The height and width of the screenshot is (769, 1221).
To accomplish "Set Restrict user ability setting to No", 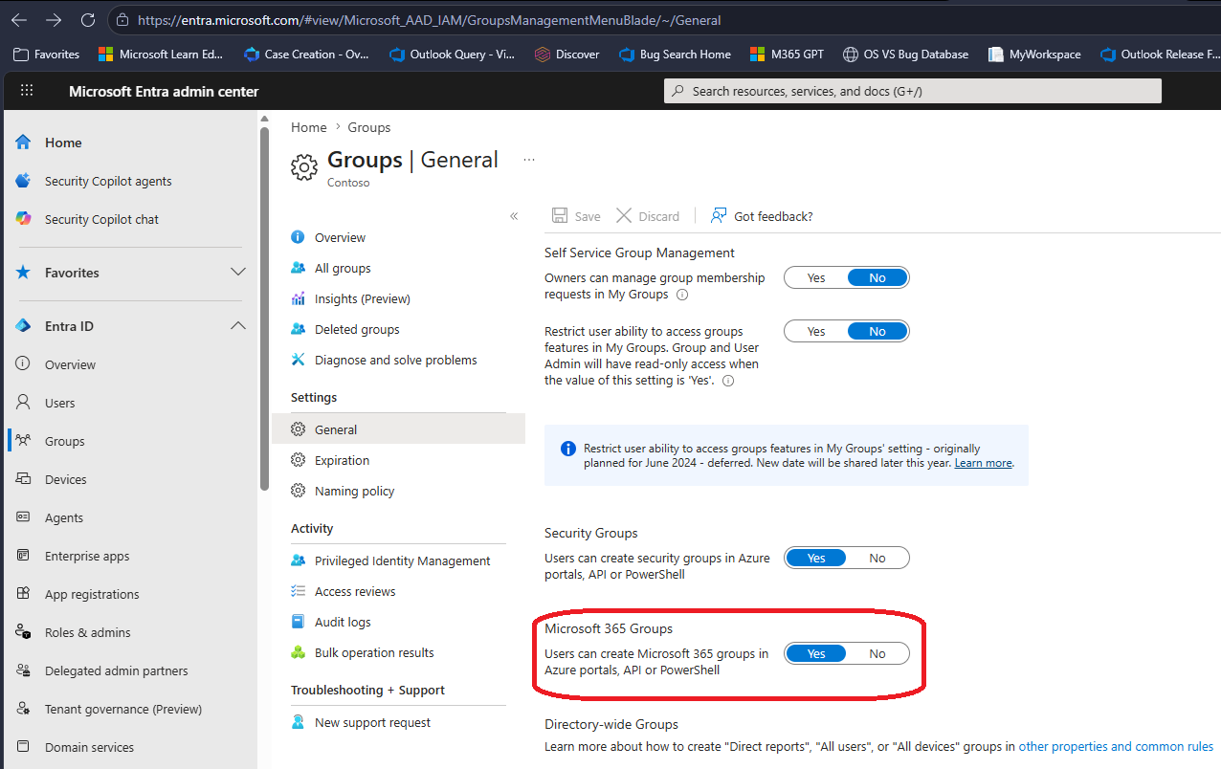I will (x=877, y=331).
